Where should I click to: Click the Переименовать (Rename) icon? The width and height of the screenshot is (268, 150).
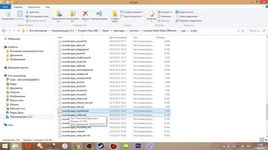click(99, 14)
